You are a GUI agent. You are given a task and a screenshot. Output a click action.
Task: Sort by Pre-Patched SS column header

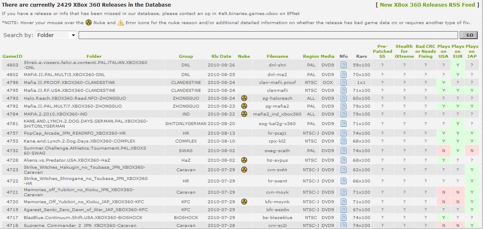click(x=382, y=52)
